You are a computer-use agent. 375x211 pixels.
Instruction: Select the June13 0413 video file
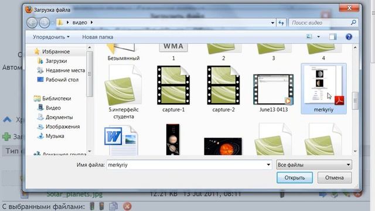[274, 93]
